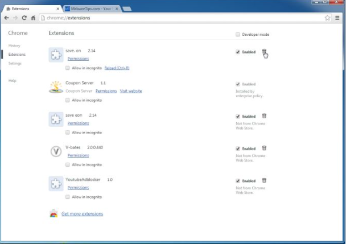The height and width of the screenshot is (244, 346).
Task: Toggle Allow in incognito for YoutubeAdblocker
Action: (x=68, y=197)
